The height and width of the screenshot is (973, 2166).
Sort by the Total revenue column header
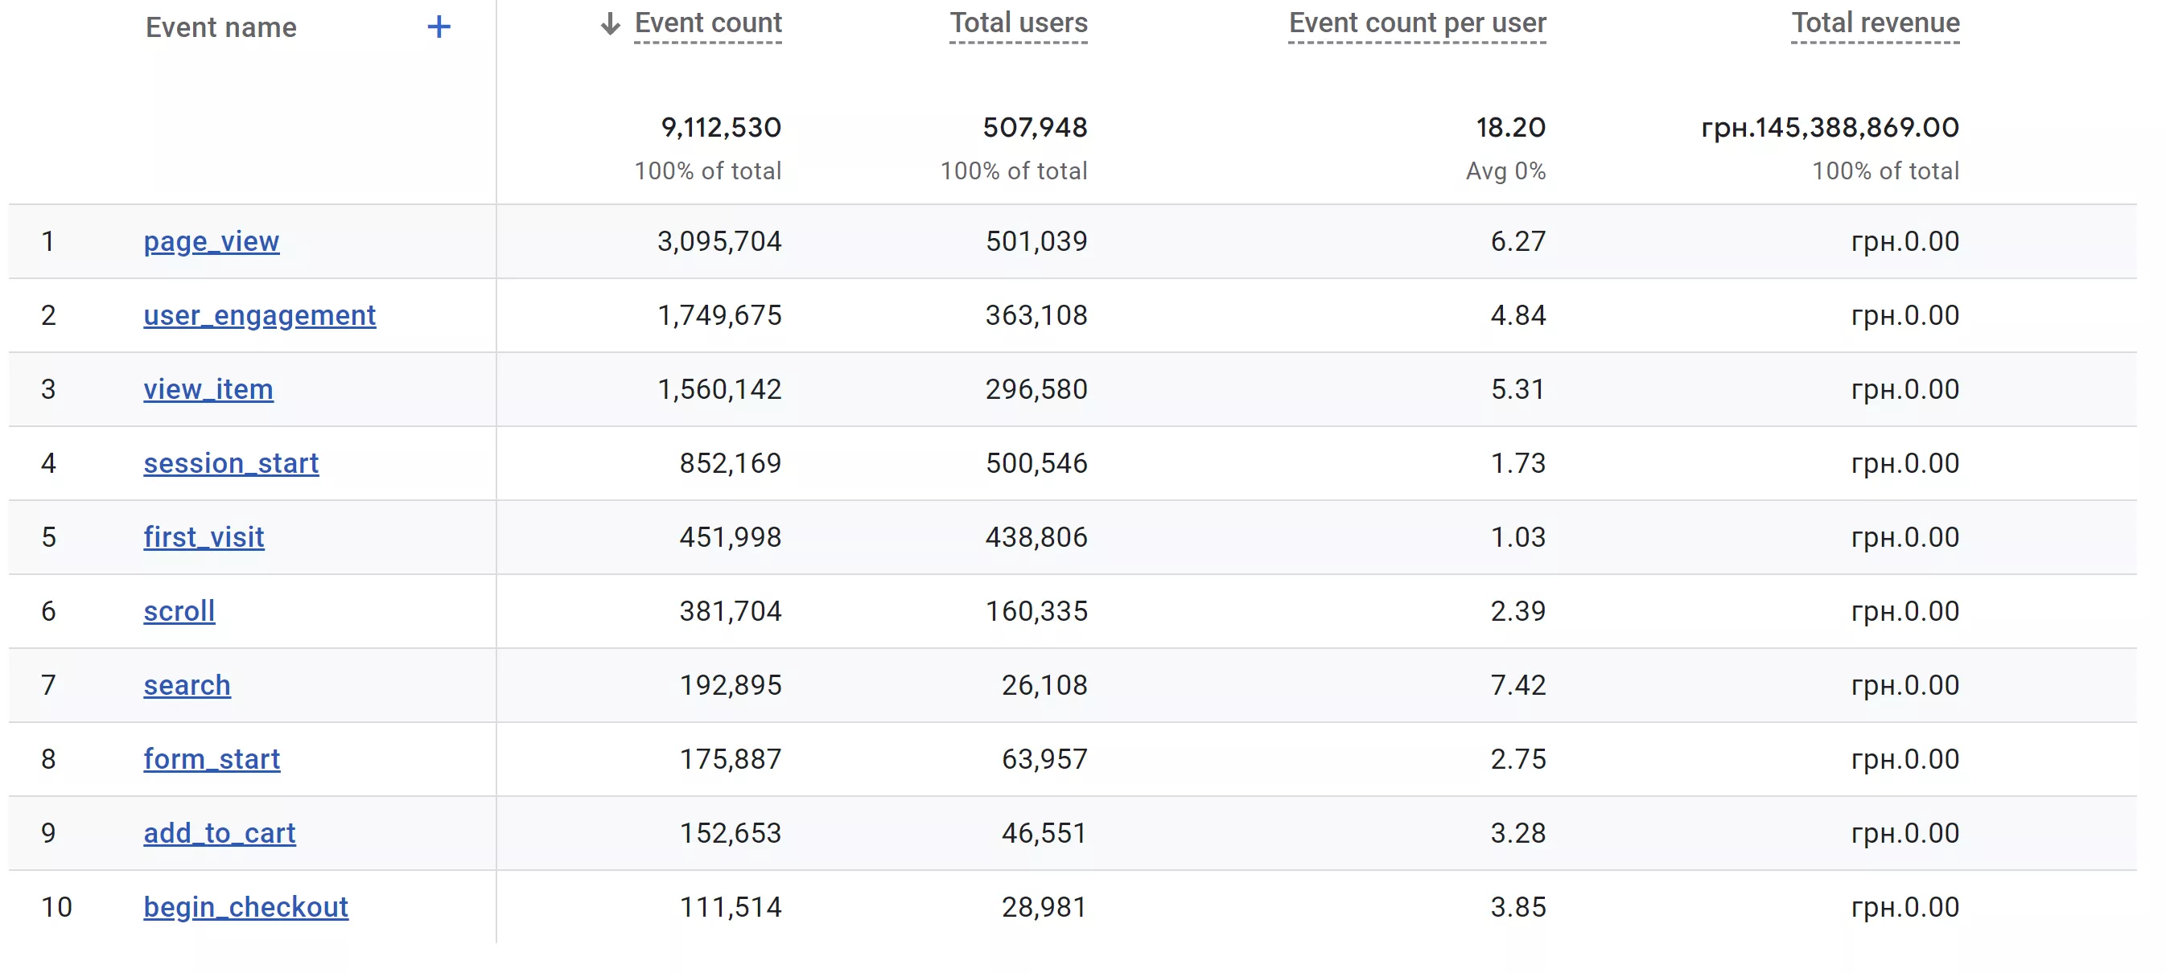1875,23
